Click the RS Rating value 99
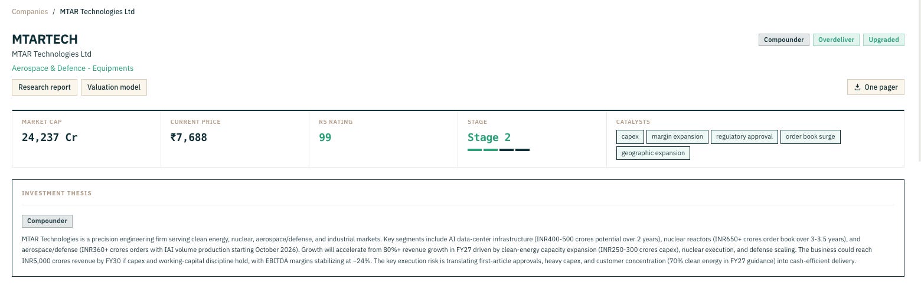The width and height of the screenshot is (921, 285). [x=325, y=137]
